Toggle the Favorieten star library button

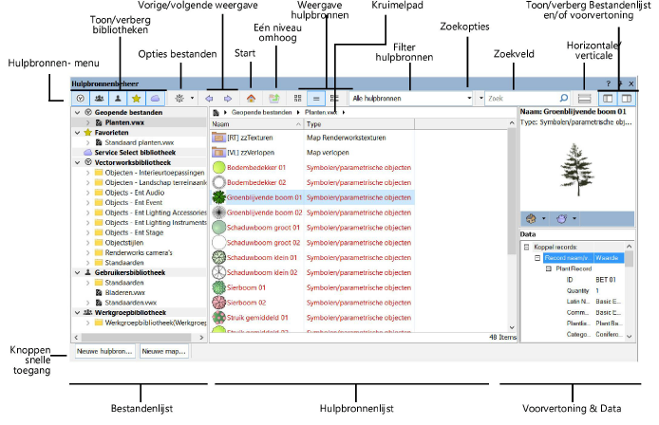(x=137, y=98)
